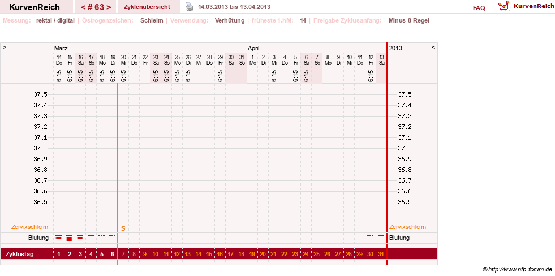Click the date header 13. Sa in April

381,60
